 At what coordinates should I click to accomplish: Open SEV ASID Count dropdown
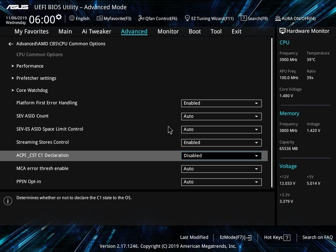[x=221, y=116]
